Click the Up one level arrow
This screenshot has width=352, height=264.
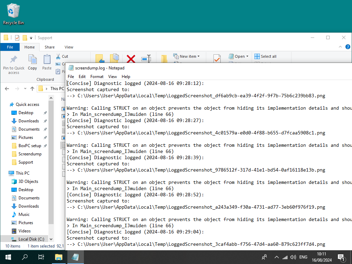[x=32, y=89]
